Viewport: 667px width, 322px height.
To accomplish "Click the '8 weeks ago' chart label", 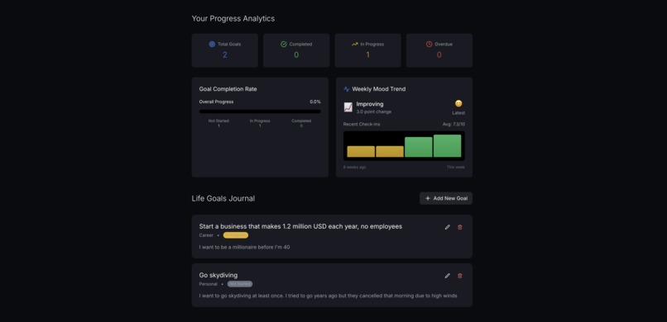I will [x=354, y=167].
